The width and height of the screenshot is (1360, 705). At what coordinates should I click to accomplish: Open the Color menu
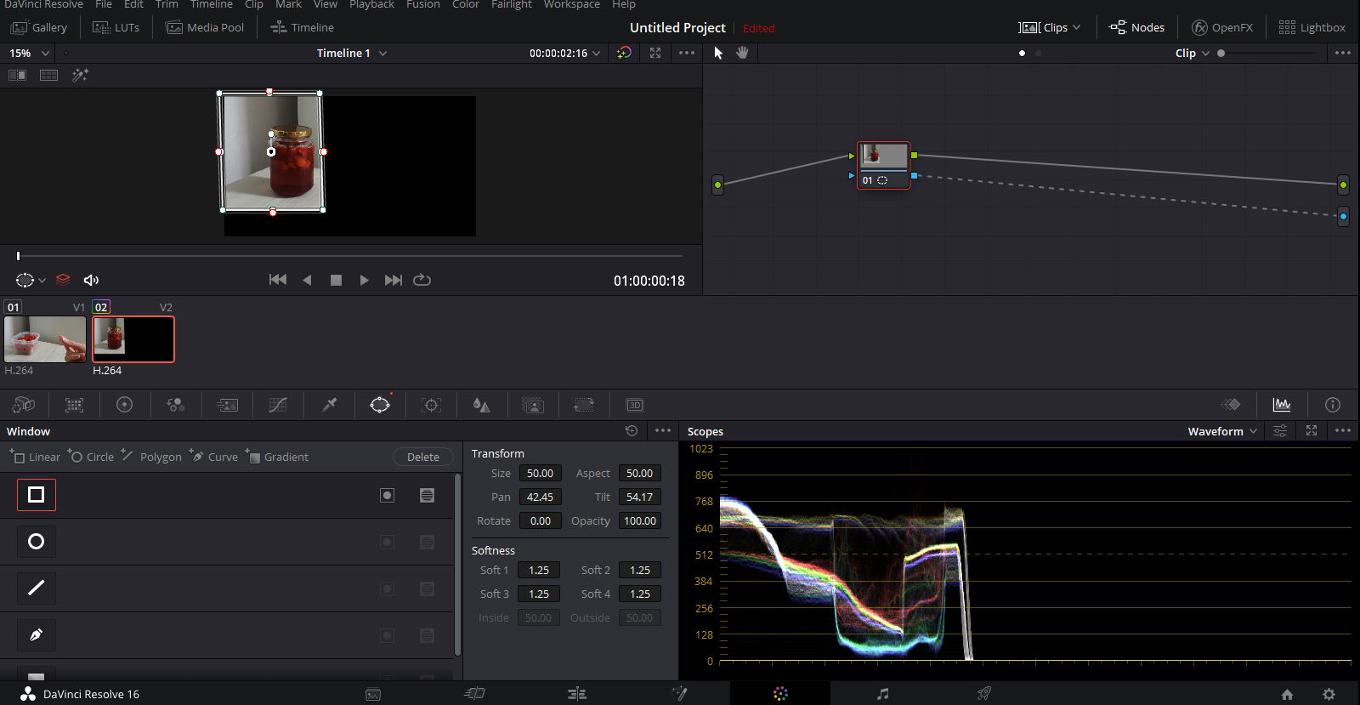coord(466,4)
